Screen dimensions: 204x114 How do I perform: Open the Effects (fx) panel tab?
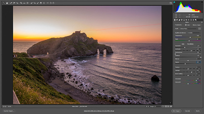pyautogui.click(x=189, y=20)
